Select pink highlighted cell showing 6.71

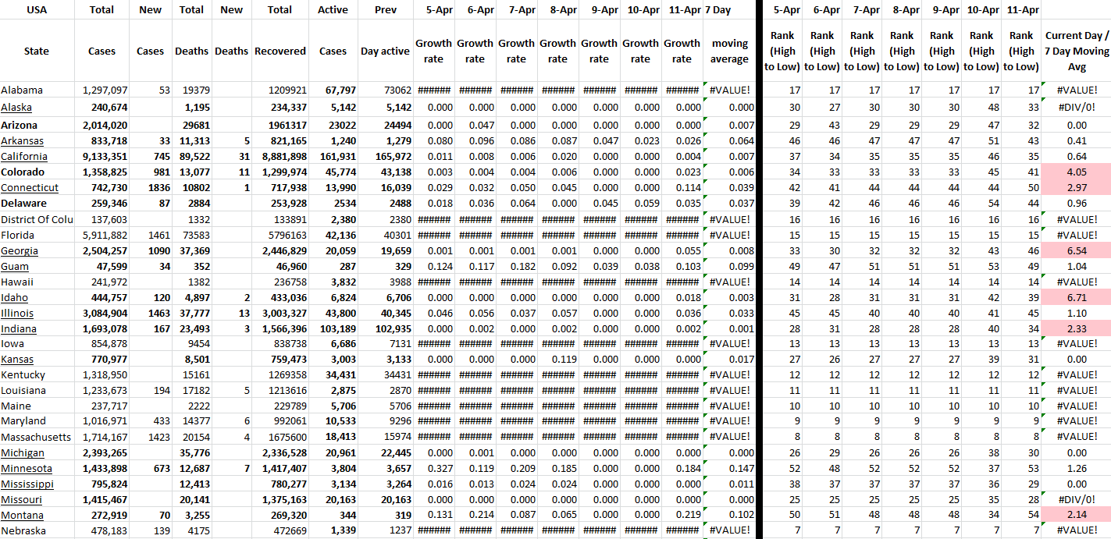pos(1077,297)
